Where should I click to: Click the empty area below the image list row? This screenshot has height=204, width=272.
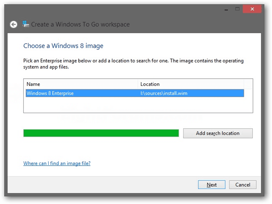138,105
